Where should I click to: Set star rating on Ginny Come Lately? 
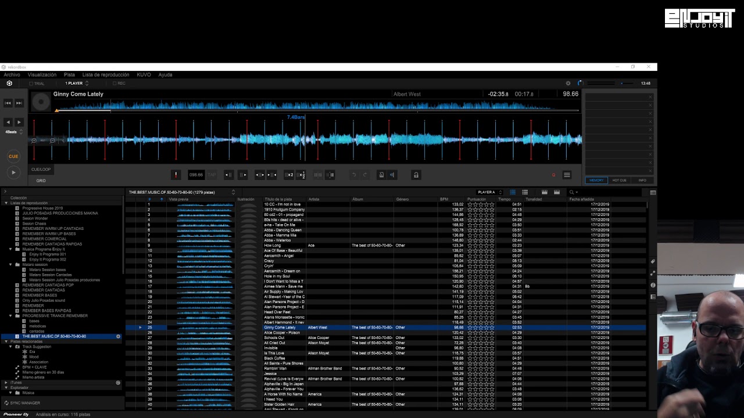coord(481,327)
